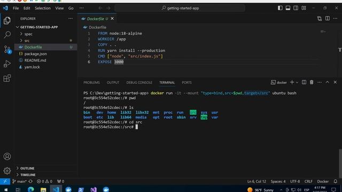Open the overflow menu ellipsis in menu bar
Screen dimensions: 342x192
[x=81, y=8]
